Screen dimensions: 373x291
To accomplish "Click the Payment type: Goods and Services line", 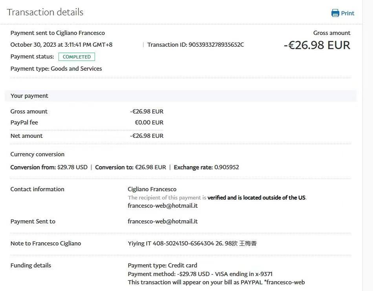I will point(56,69).
